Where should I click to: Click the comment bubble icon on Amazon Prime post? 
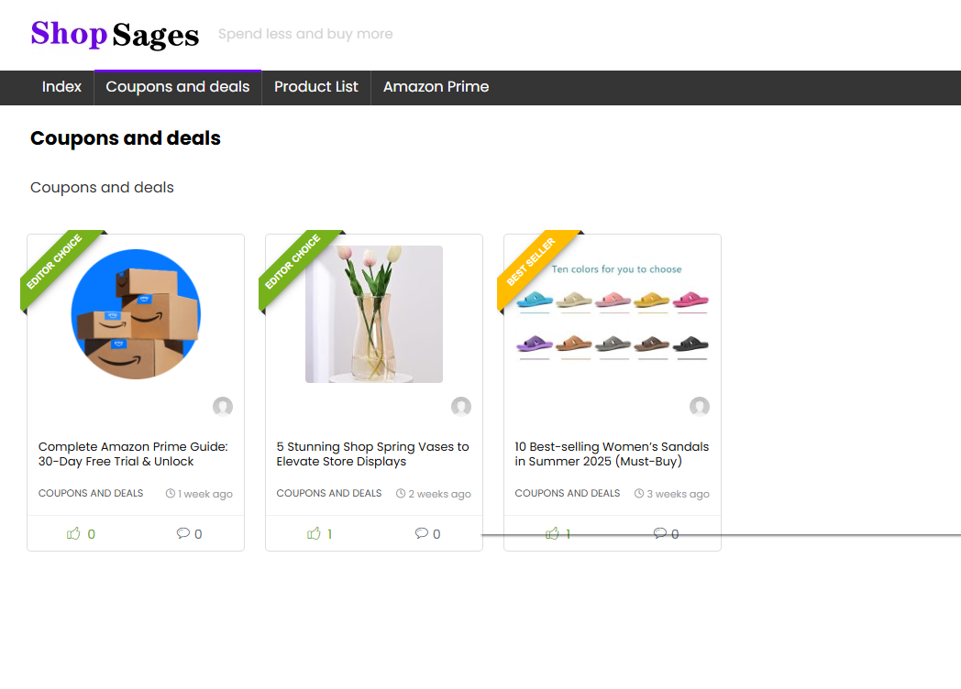[183, 533]
